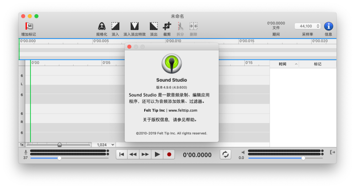Image resolution: width=355 pixels, height=188 pixels.
Task: Open 淡入淡出特效 fade special effect
Action: [135, 26]
